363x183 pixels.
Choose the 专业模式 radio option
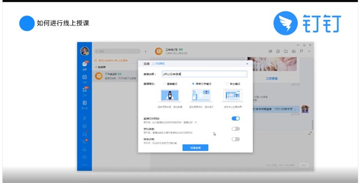coord(227,84)
